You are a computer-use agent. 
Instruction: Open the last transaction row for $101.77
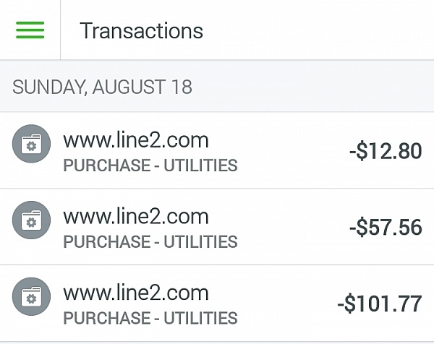tap(217, 303)
